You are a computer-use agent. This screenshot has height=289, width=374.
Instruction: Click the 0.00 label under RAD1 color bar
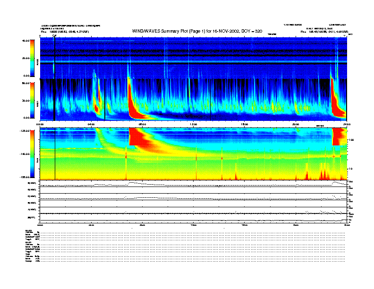coord(26,118)
